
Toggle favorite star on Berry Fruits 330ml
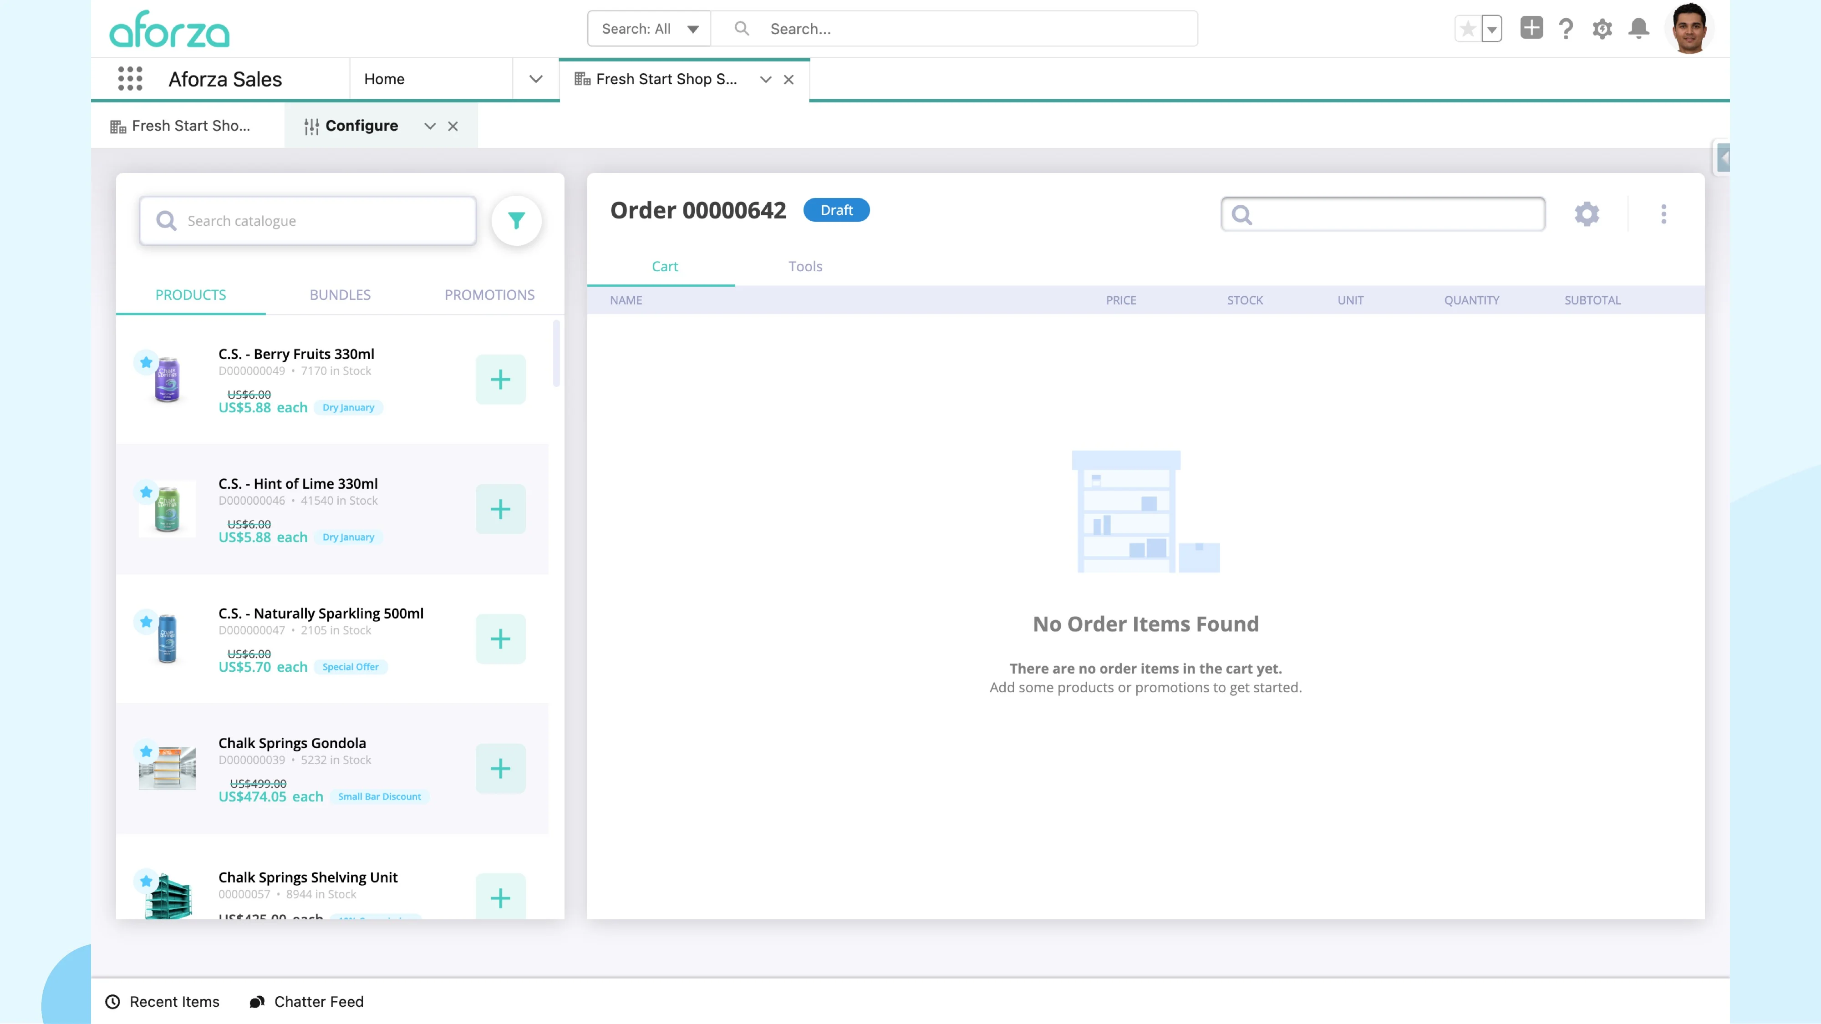click(x=146, y=363)
